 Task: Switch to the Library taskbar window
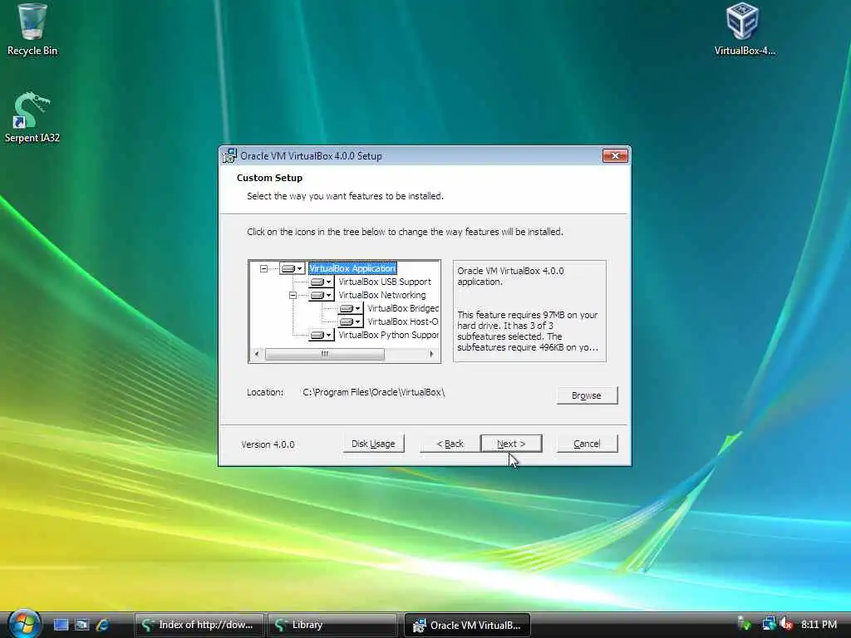click(x=332, y=625)
